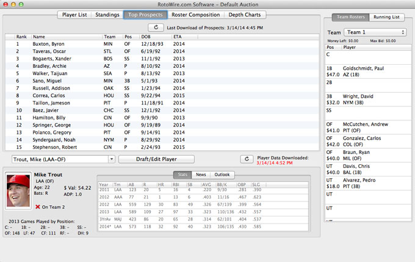
Task: Refresh player data download
Action: [247, 159]
